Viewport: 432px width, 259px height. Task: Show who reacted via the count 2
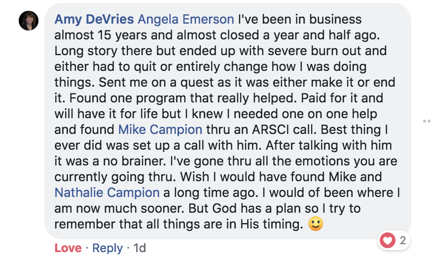403,241
